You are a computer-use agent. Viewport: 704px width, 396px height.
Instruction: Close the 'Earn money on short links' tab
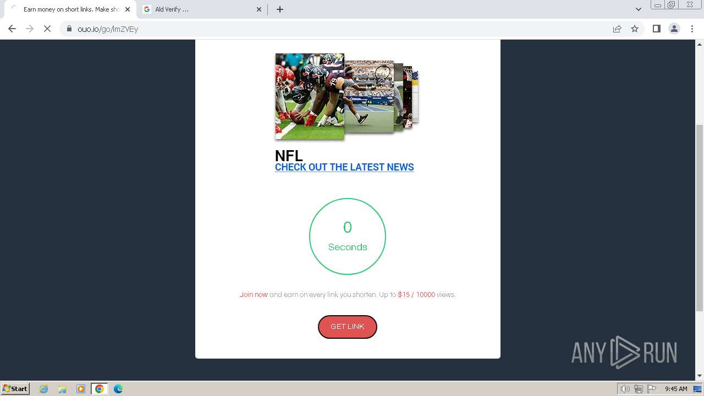[x=128, y=9]
